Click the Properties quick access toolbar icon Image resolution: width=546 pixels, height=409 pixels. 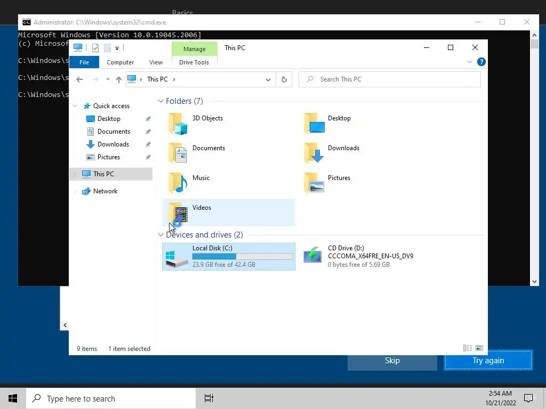click(x=95, y=48)
